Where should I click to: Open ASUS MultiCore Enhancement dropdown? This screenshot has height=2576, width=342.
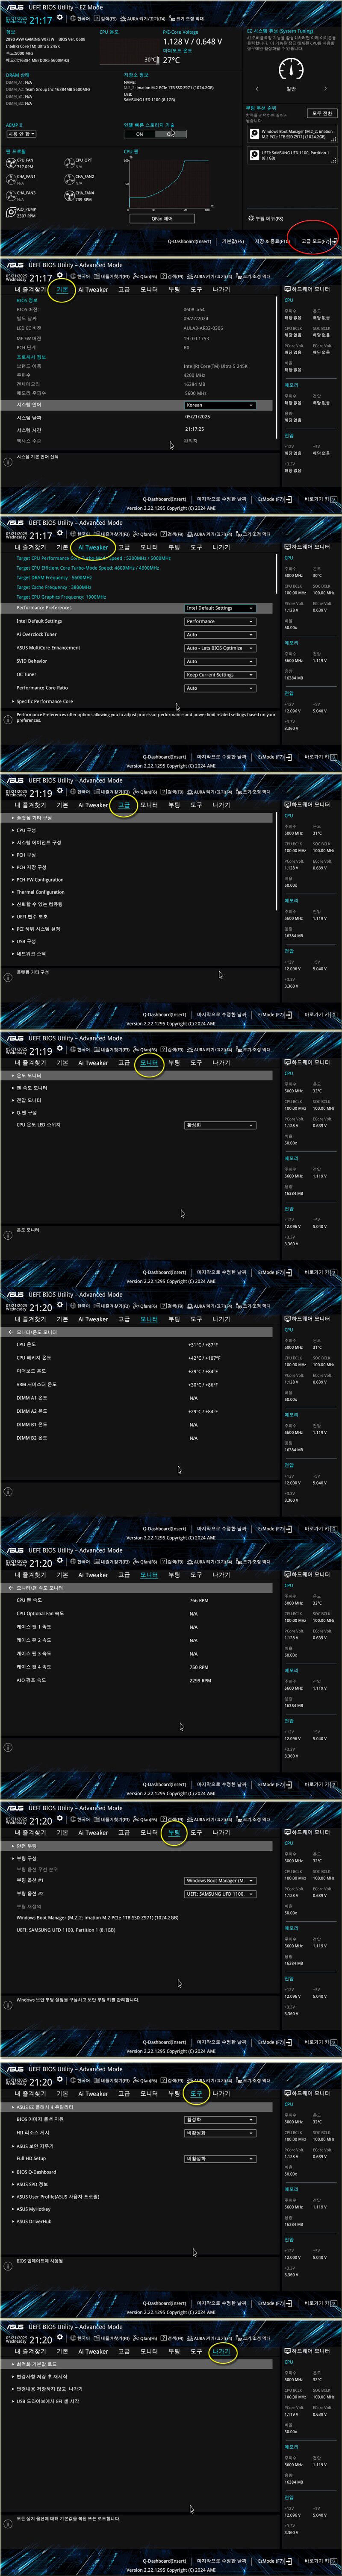tap(220, 648)
